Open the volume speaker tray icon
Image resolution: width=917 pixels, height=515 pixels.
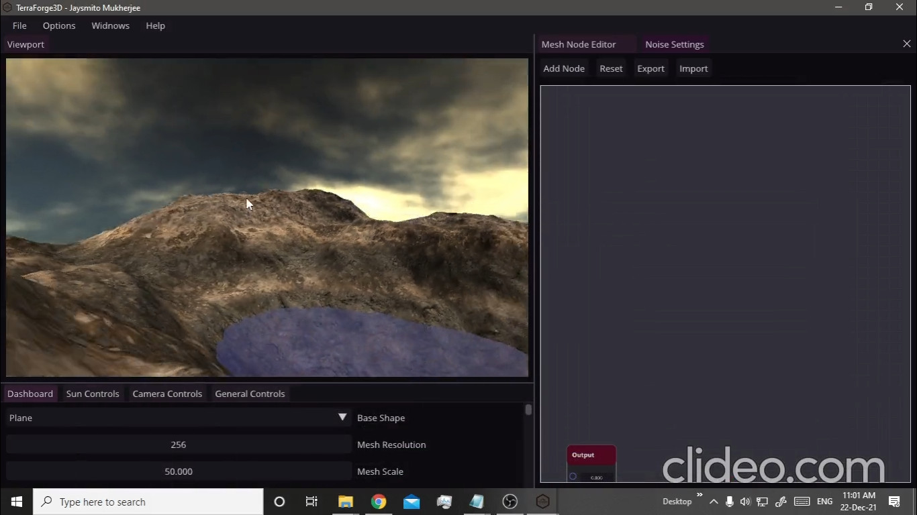pos(745,502)
